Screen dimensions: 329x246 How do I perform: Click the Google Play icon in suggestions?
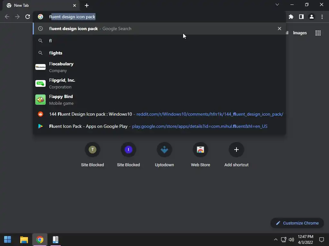point(40,126)
